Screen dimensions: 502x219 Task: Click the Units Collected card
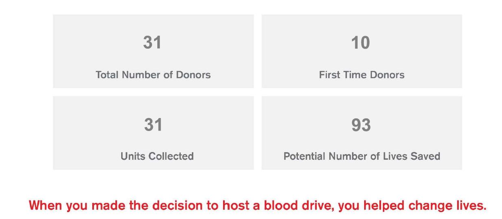click(153, 133)
